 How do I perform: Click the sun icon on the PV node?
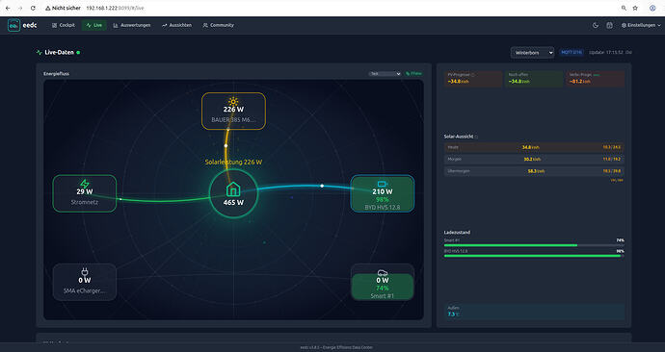233,101
